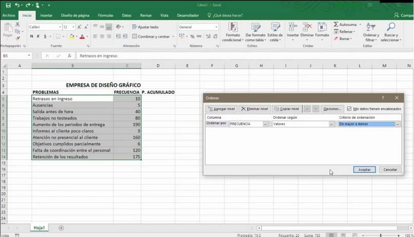Click the Save icon in quick access toolbar
The height and width of the screenshot is (237, 414).
(x=8, y=5)
